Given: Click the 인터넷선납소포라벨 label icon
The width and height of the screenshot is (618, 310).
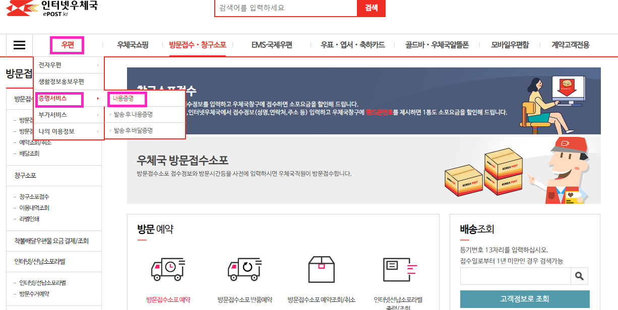Looking at the screenshot, I should point(400,269).
